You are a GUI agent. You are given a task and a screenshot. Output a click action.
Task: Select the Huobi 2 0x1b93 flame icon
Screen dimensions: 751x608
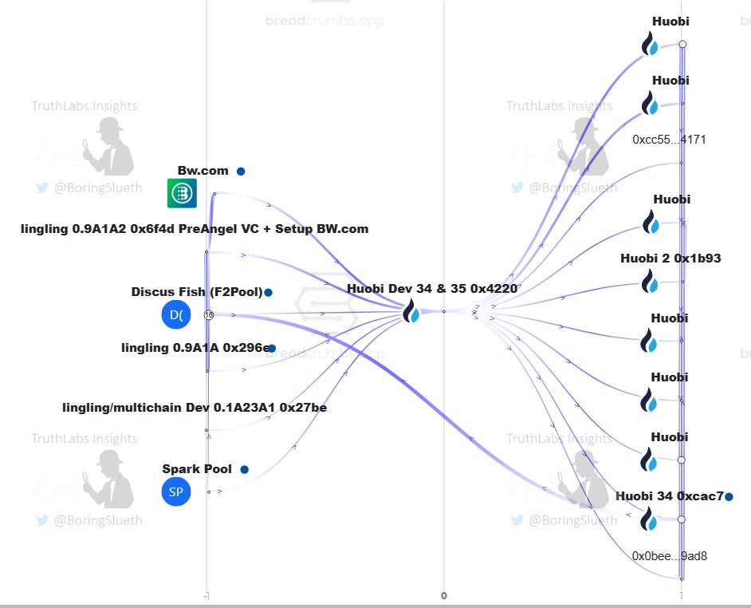(651, 282)
